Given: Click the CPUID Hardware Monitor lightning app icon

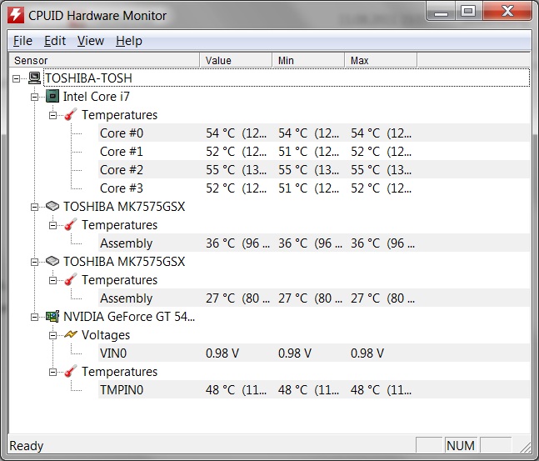Looking at the screenshot, I should click(16, 15).
